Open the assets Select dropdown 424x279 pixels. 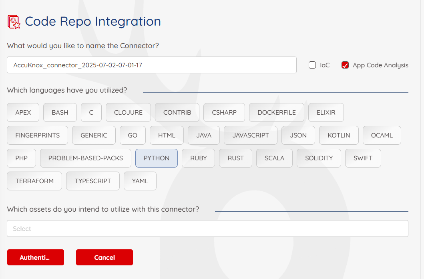click(207, 228)
